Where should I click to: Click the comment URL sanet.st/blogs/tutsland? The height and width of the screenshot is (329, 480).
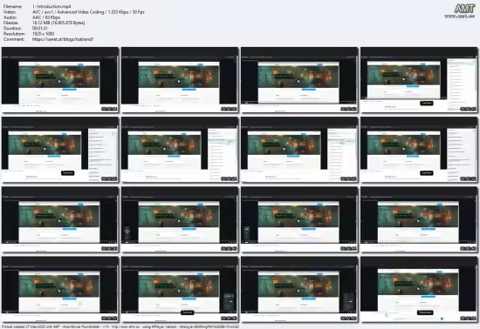tap(63, 39)
